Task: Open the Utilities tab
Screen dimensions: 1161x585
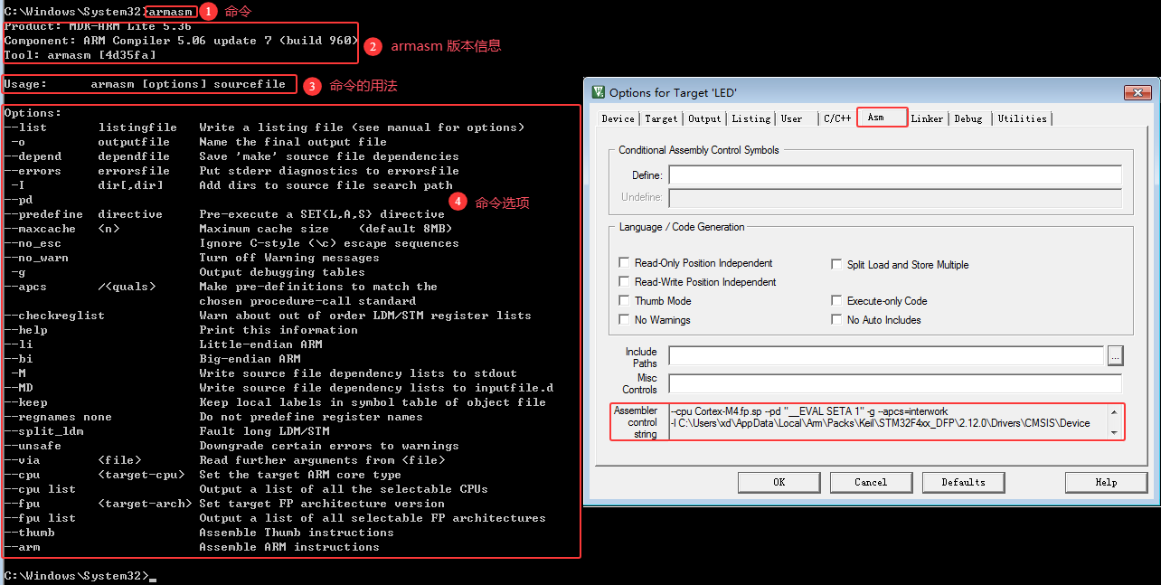Action: [x=1023, y=118]
